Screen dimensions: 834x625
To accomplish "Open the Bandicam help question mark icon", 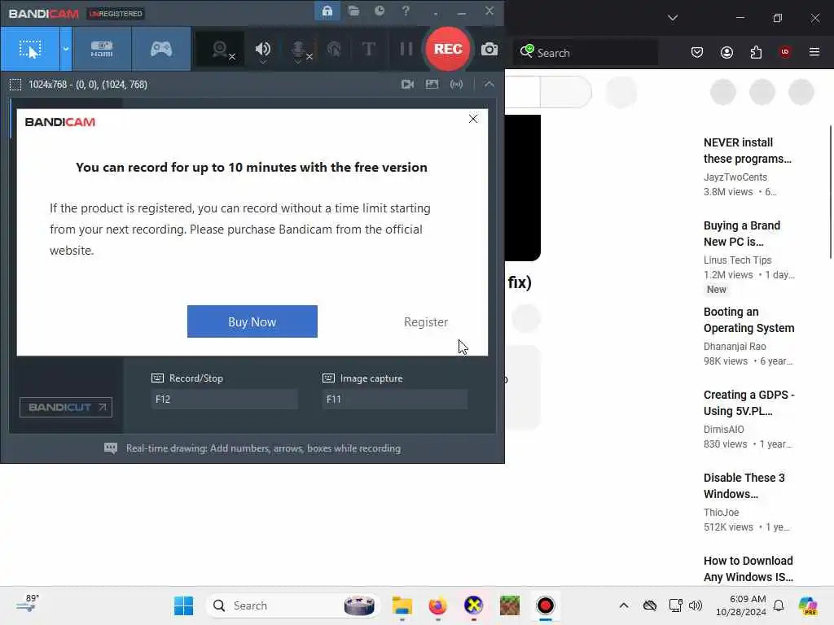I will (406, 11).
